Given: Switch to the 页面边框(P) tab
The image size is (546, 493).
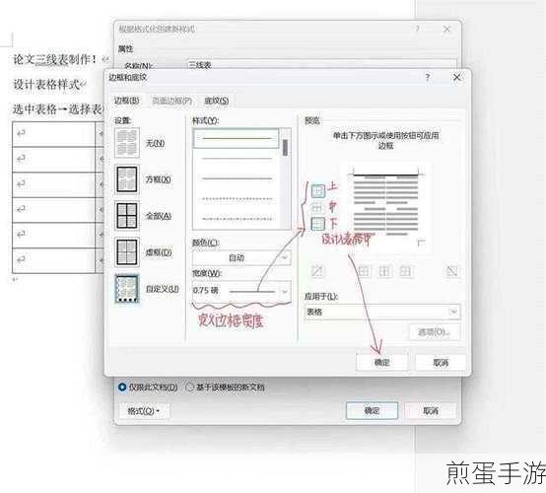Looking at the screenshot, I should point(172,101).
